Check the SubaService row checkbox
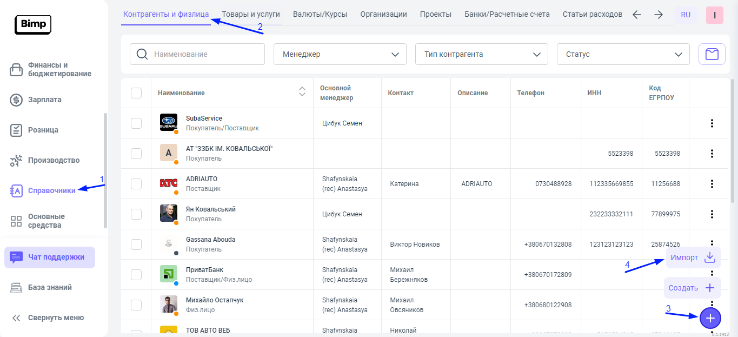Image resolution: width=738 pixels, height=337 pixels. click(136, 123)
